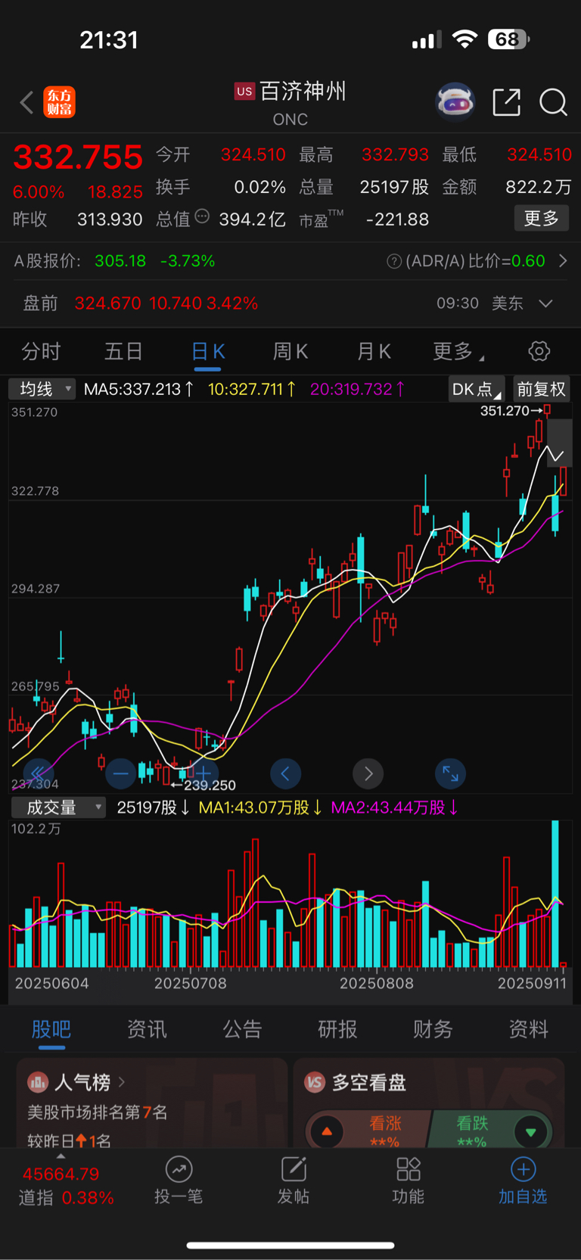Tap the 投一笔 icon

click(x=179, y=1169)
